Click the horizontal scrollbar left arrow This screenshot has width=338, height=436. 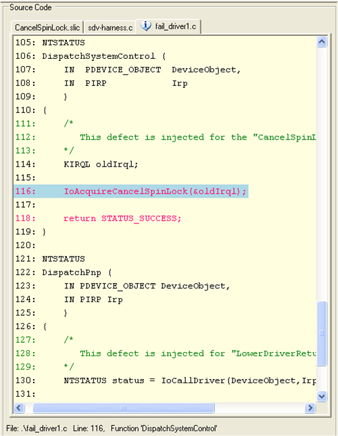point(19,408)
